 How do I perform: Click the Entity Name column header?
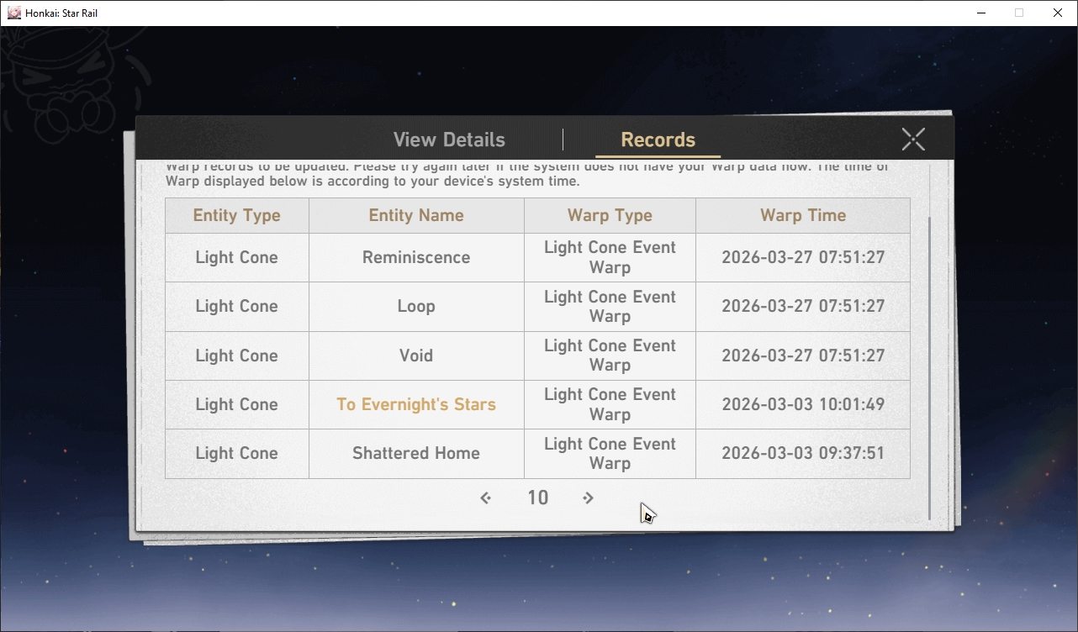tap(416, 215)
